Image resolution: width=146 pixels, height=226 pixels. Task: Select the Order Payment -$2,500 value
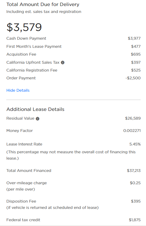coord(133,78)
